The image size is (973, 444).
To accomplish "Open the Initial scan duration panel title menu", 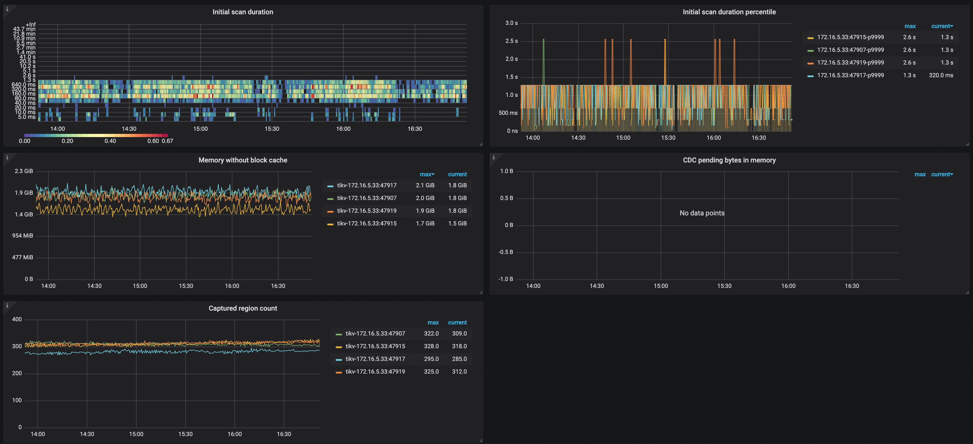I will 242,12.
